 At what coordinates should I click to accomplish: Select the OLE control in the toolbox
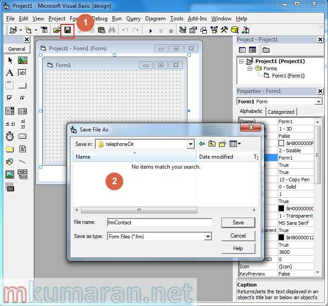(x=10, y=187)
